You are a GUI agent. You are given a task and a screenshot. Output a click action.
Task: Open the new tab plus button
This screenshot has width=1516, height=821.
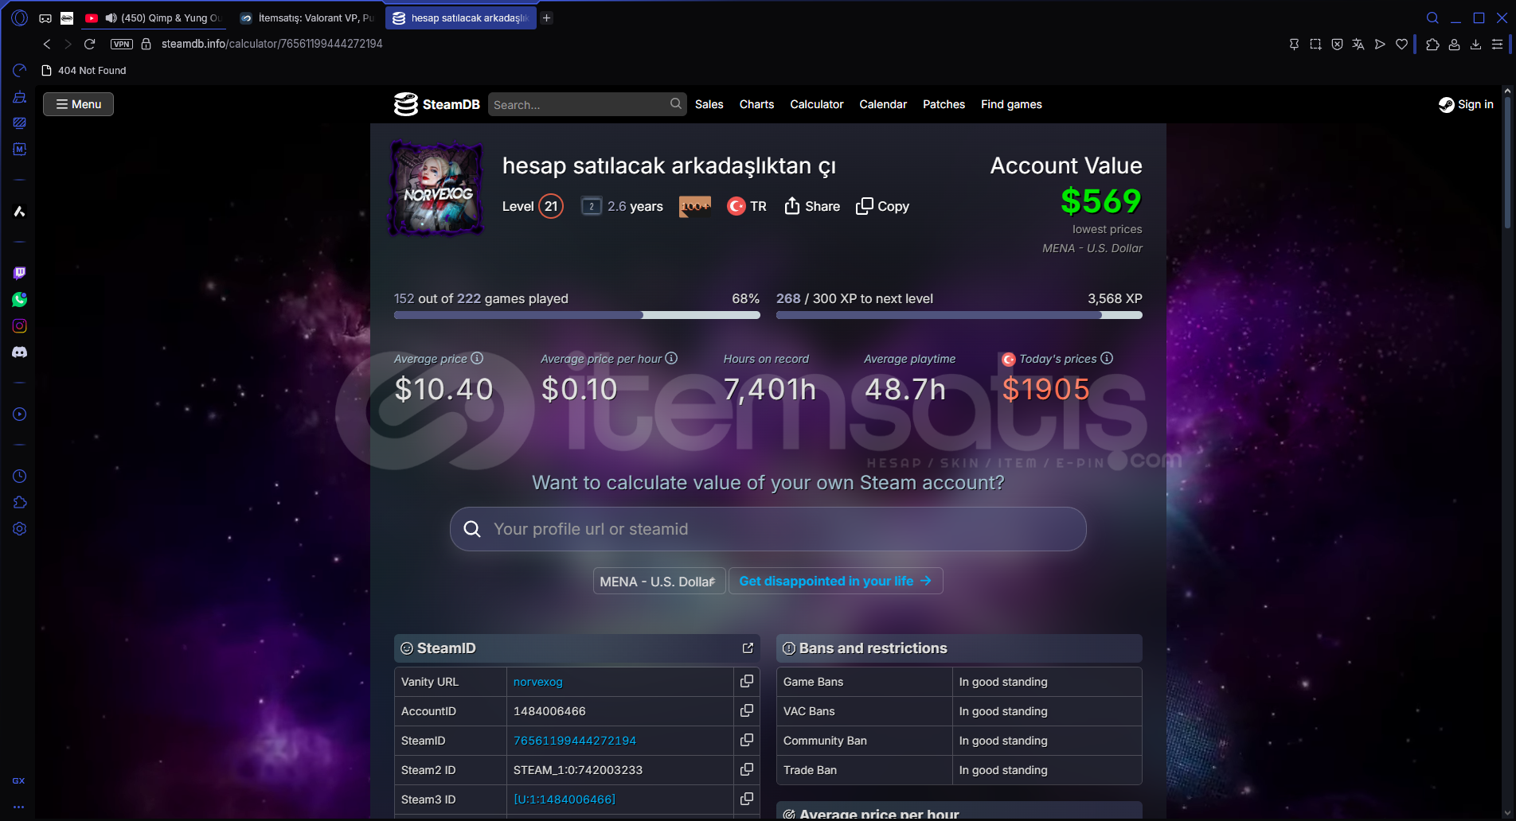(x=547, y=18)
